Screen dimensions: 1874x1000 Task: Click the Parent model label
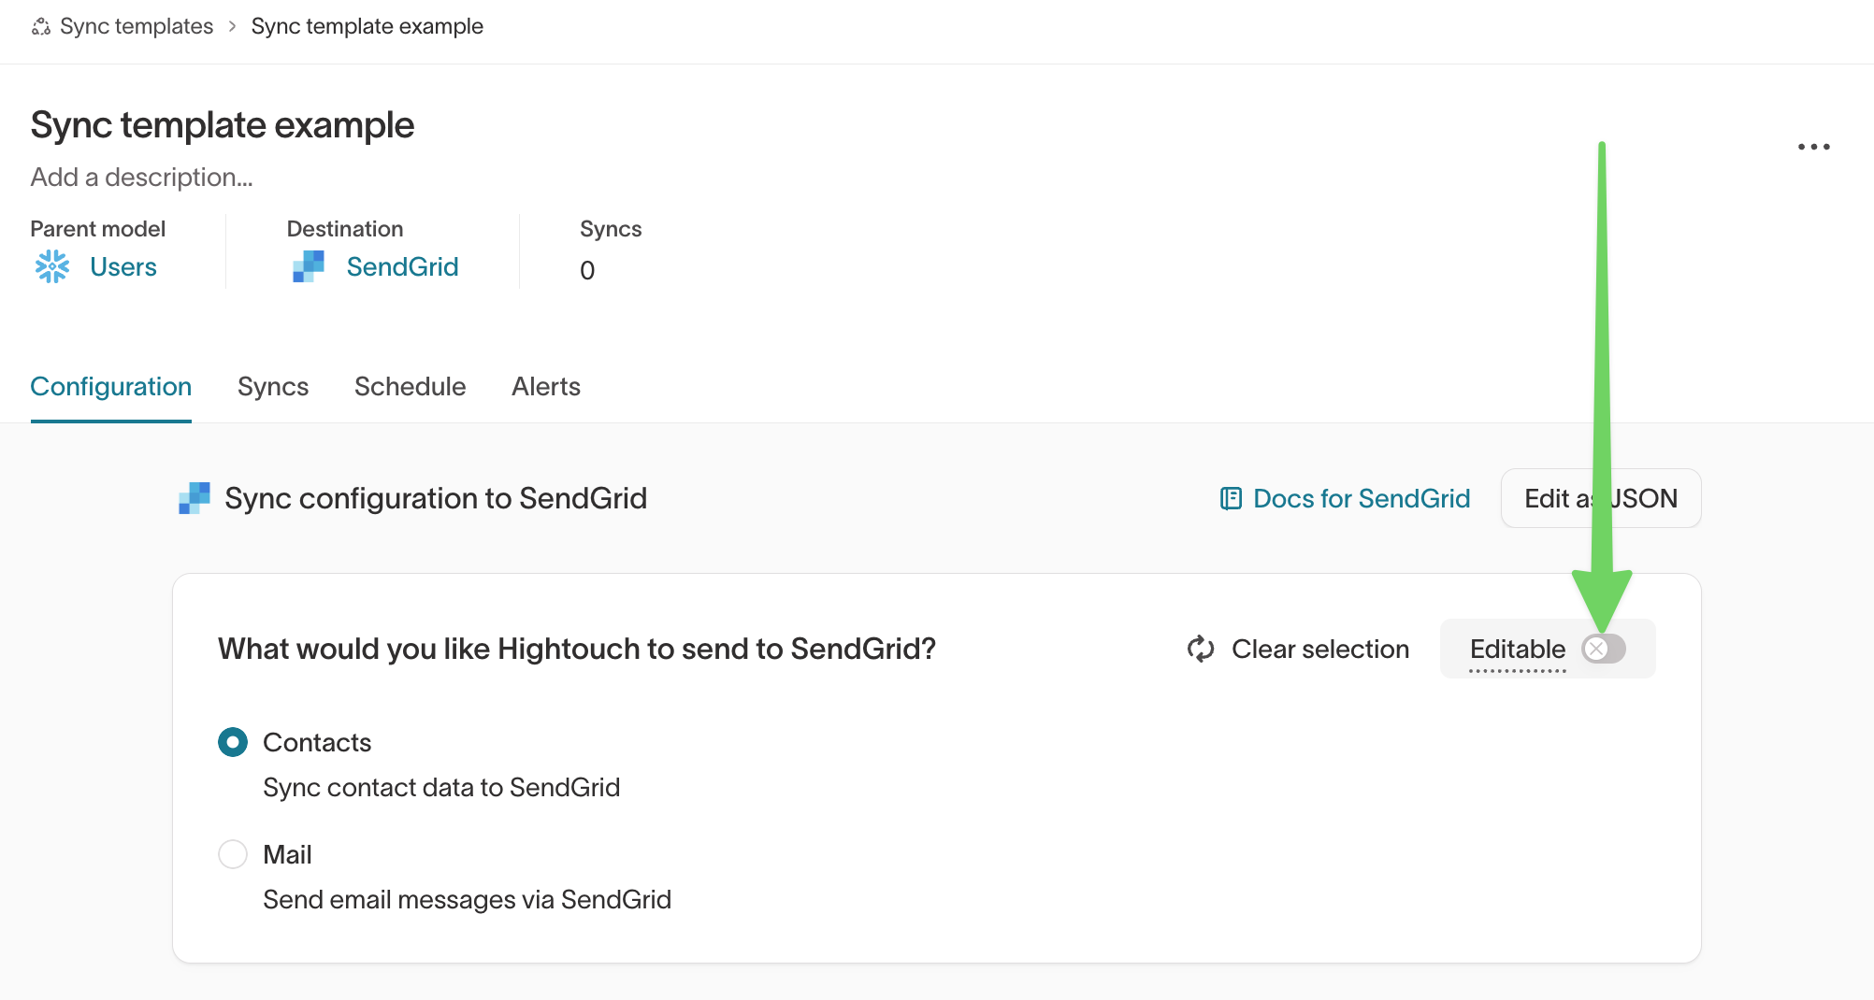pyautogui.click(x=98, y=229)
